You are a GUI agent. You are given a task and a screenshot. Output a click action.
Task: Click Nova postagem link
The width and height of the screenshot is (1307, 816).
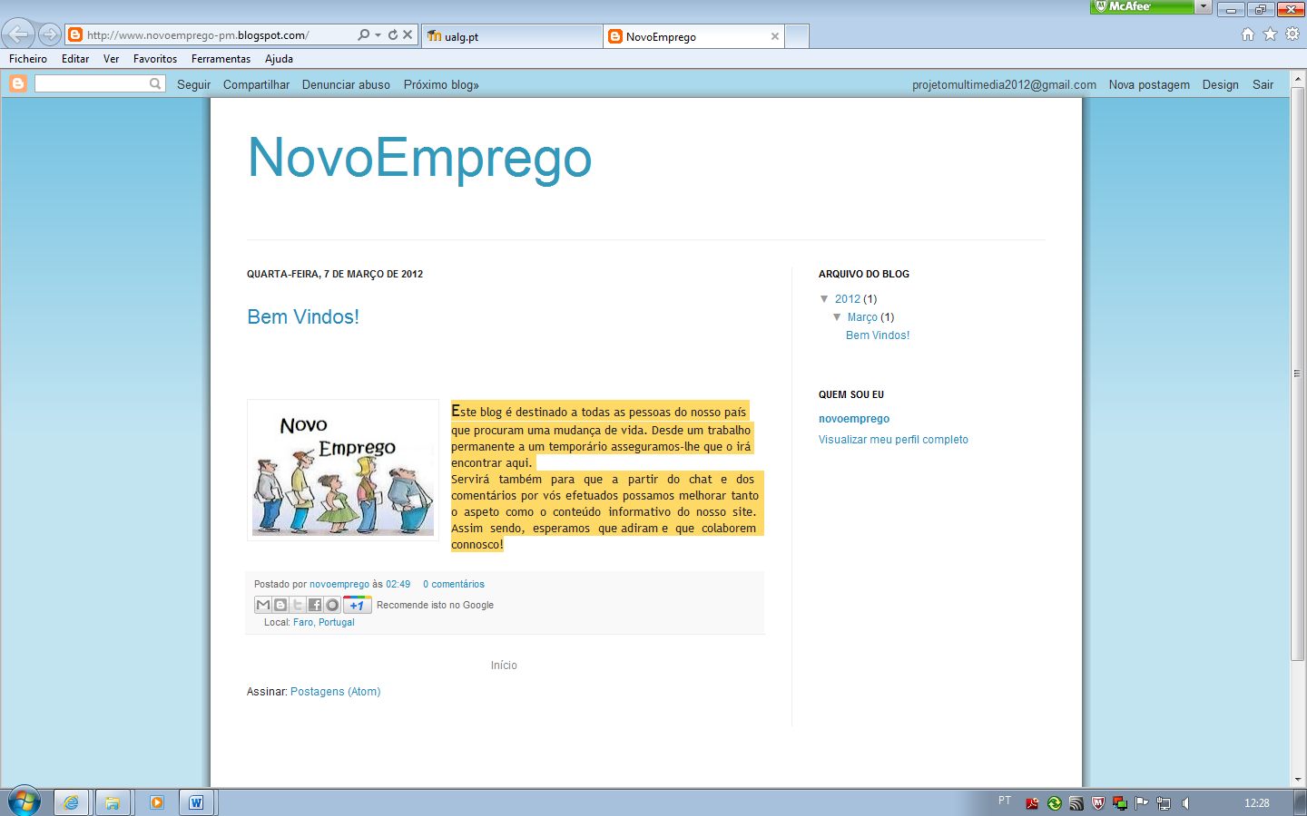click(x=1149, y=84)
